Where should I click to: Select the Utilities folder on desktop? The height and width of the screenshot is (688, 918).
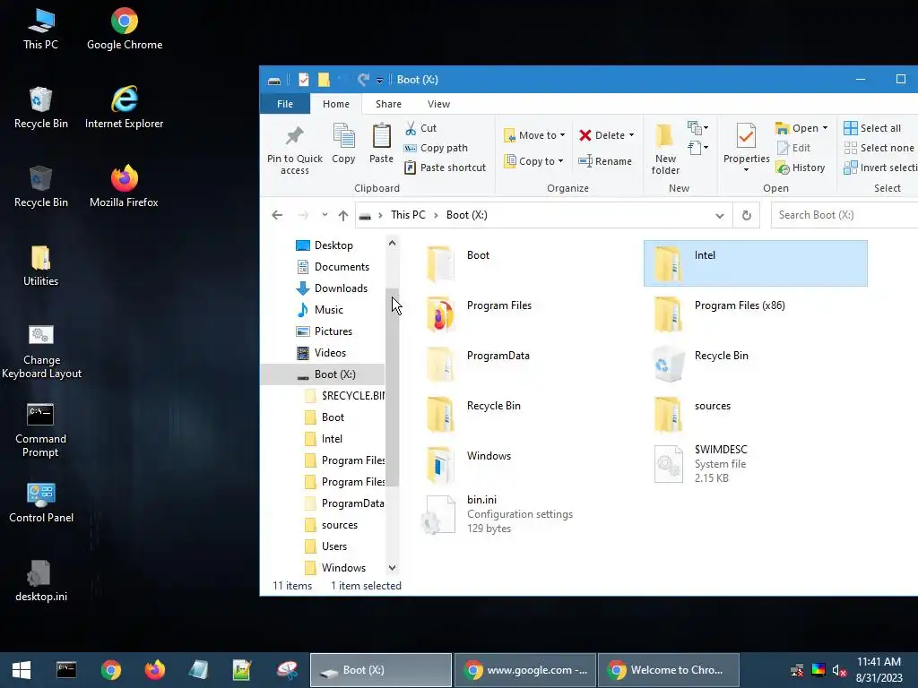[40, 265]
